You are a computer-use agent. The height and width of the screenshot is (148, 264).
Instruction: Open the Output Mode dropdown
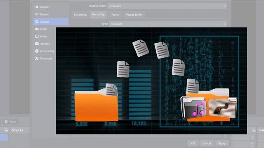167,6
